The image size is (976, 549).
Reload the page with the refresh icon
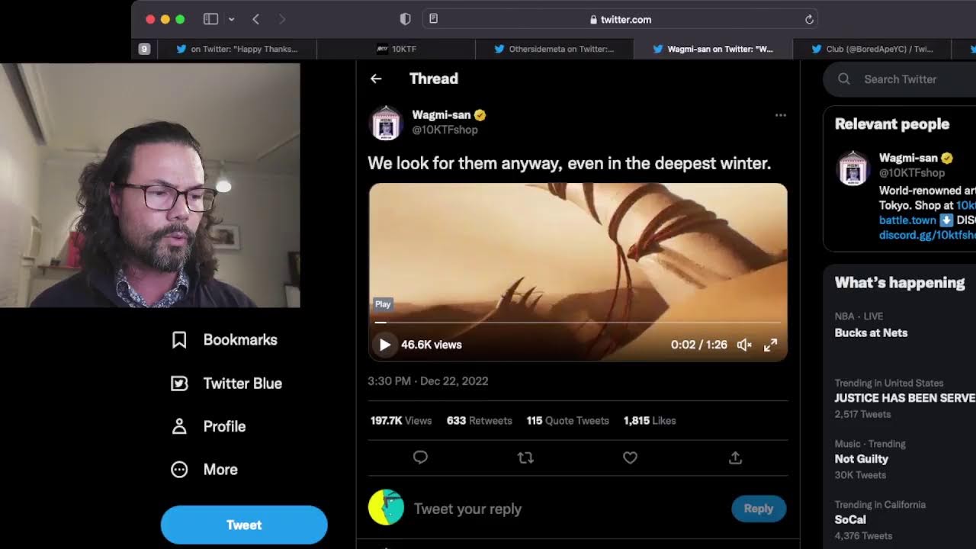pos(809,19)
